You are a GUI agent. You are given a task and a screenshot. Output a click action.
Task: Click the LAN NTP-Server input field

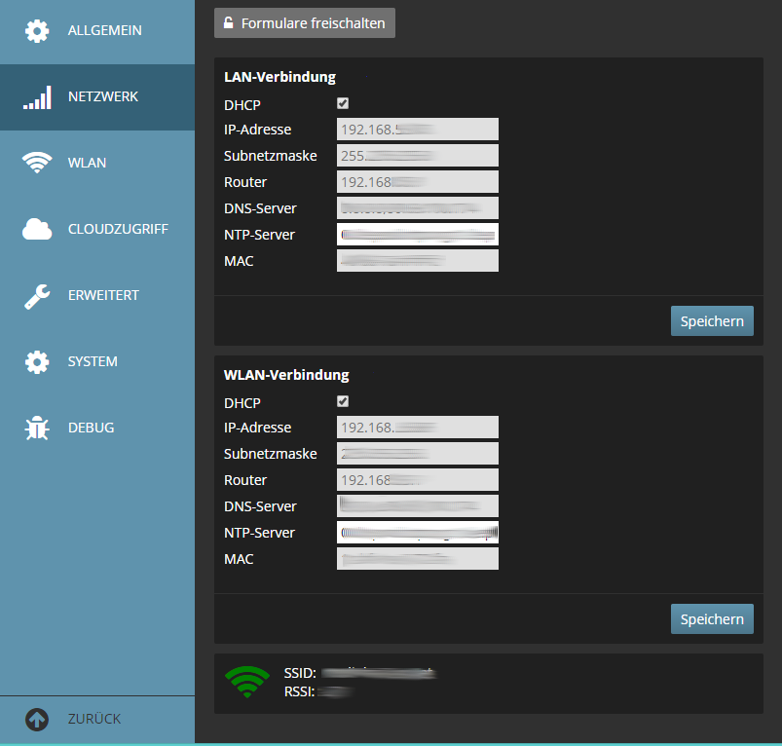418,235
